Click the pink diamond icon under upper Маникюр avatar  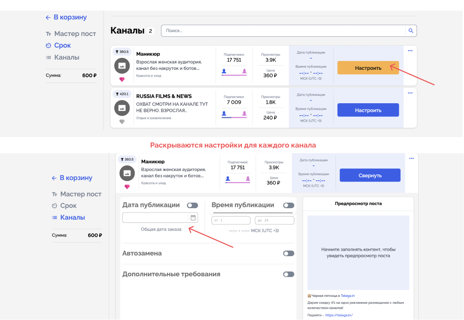(x=122, y=79)
